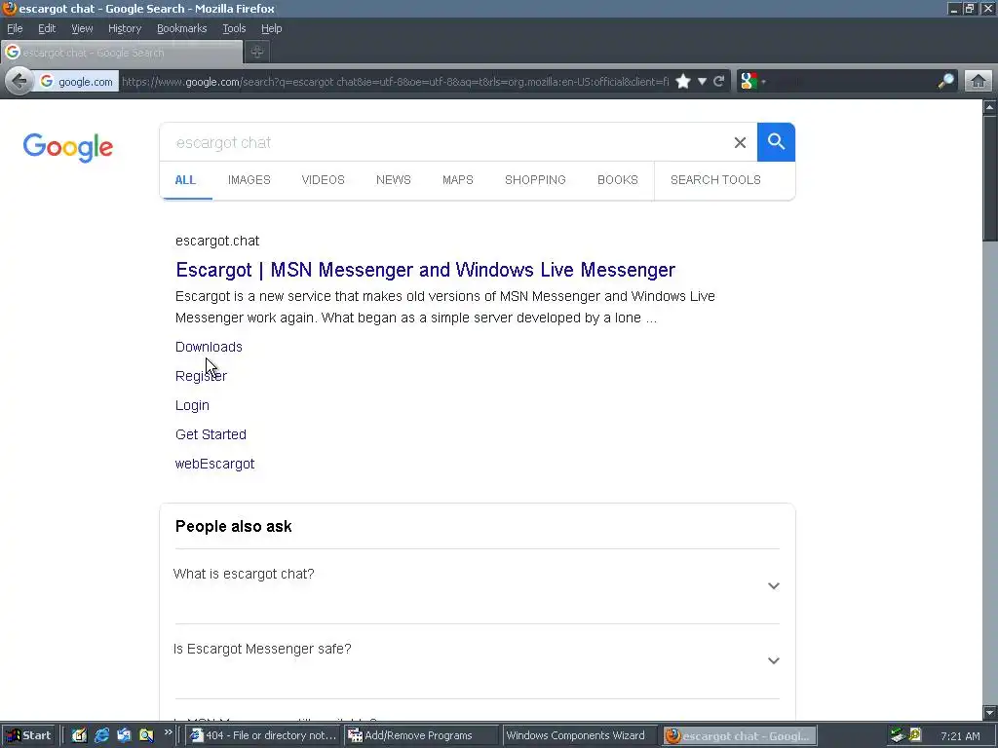The image size is (998, 748).
Task: Open the Tools menu
Action: click(x=234, y=28)
